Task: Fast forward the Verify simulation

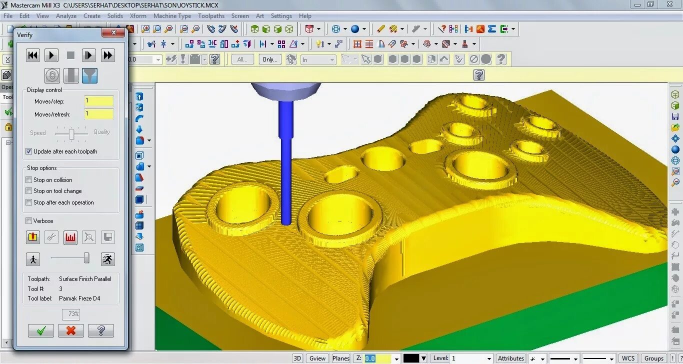Action: point(107,55)
